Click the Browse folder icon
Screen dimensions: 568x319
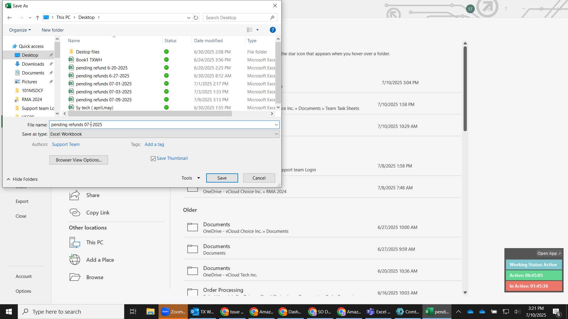(75, 277)
